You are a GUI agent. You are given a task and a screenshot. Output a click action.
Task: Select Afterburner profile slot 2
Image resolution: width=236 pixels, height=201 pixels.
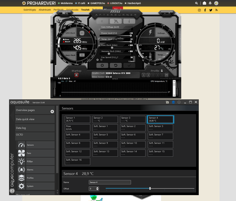click(x=148, y=75)
